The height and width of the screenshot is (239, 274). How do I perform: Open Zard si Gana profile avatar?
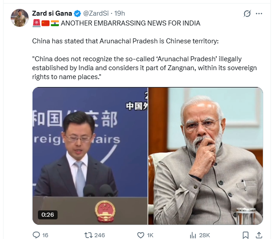(20, 18)
